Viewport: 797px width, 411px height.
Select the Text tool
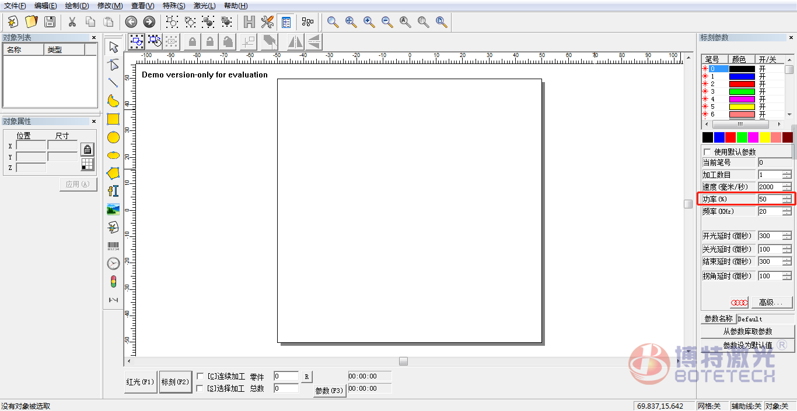[x=114, y=191]
